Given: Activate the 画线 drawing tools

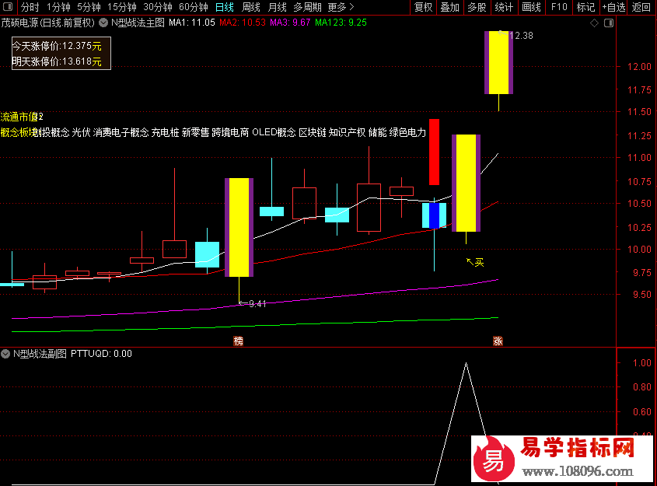Looking at the screenshot, I should (531, 7).
